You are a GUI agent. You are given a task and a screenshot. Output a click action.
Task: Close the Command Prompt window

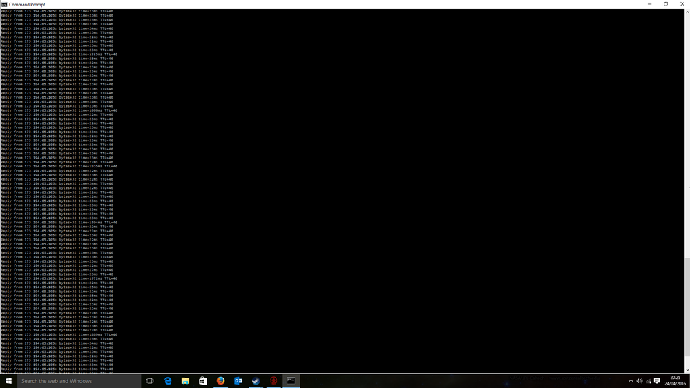coord(682,4)
